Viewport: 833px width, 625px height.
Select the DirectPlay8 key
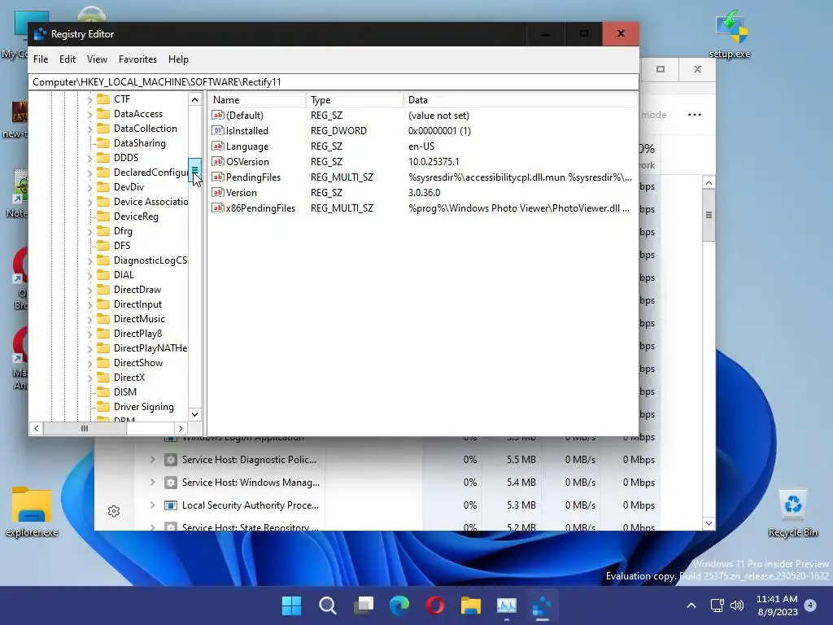(x=137, y=333)
